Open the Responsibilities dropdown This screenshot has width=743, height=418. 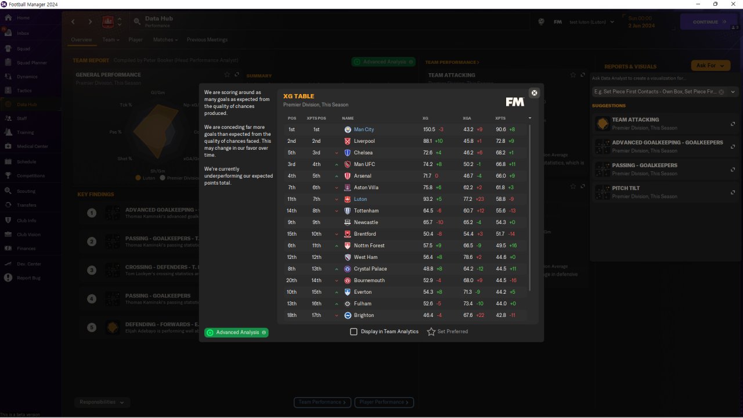coord(102,402)
